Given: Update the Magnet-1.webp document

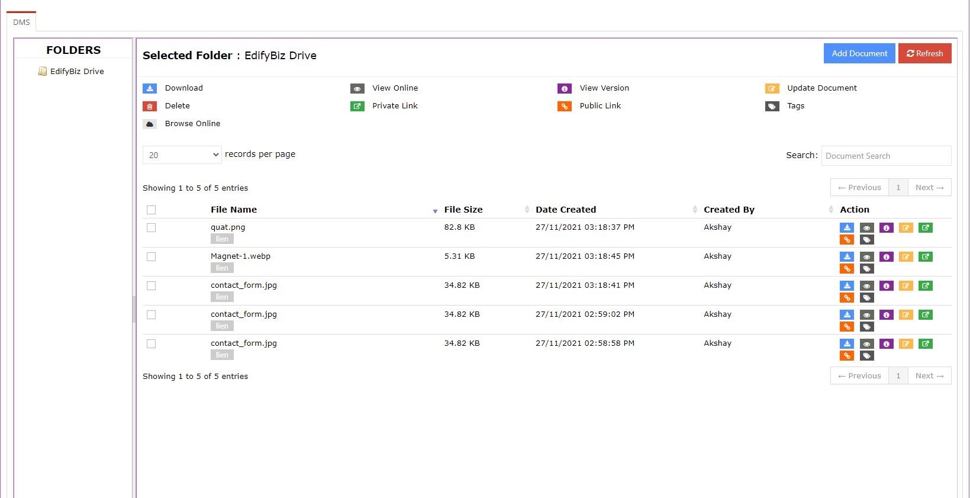Looking at the screenshot, I should pos(905,256).
